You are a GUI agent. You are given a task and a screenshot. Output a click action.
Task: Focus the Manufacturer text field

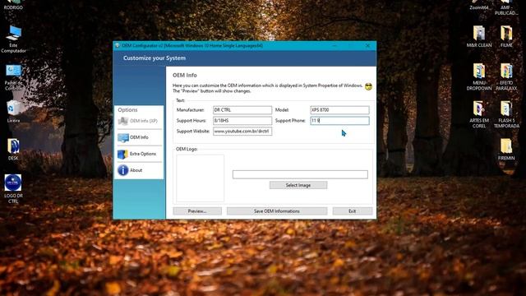[242, 110]
